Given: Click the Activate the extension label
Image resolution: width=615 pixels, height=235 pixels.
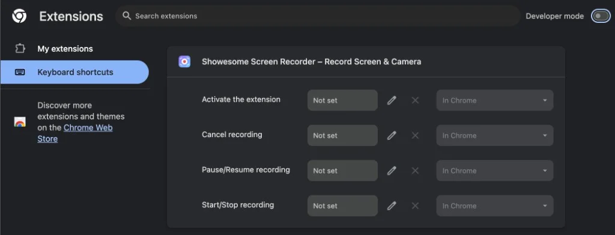Looking at the screenshot, I should pyautogui.click(x=241, y=100).
